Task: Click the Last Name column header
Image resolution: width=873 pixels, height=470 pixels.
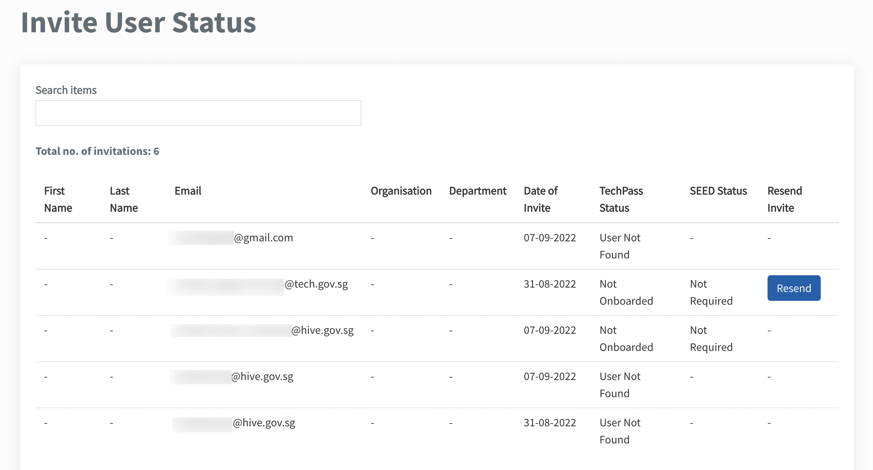Action: (124, 199)
